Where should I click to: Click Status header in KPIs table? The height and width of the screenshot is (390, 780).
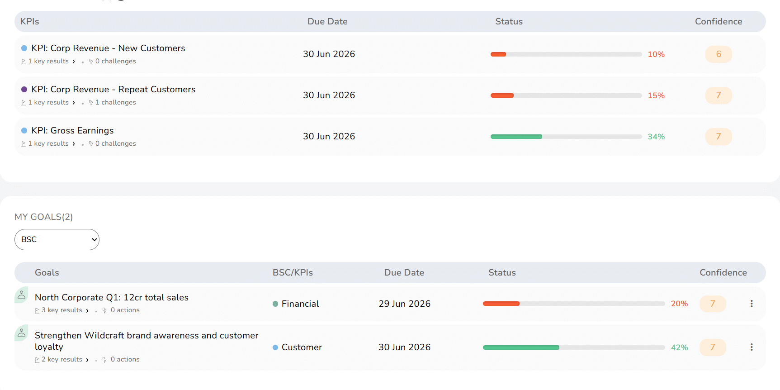[x=509, y=21]
